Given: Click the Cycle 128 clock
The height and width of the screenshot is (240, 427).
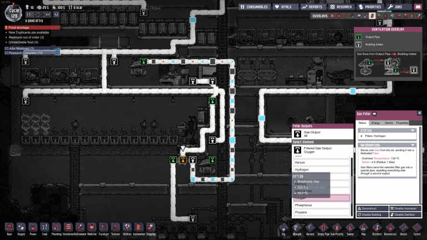Looking at the screenshot, I should tap(14, 13).
